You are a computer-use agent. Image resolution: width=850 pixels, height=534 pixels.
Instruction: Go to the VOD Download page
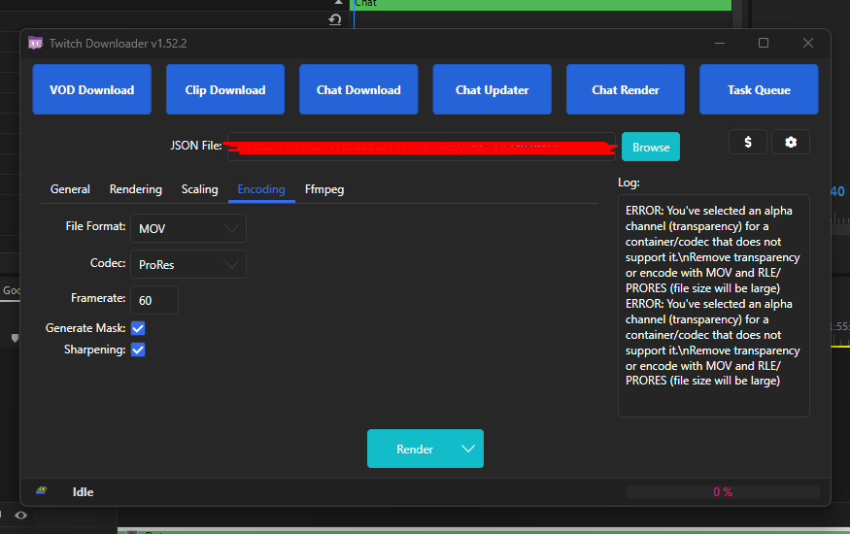tap(91, 89)
